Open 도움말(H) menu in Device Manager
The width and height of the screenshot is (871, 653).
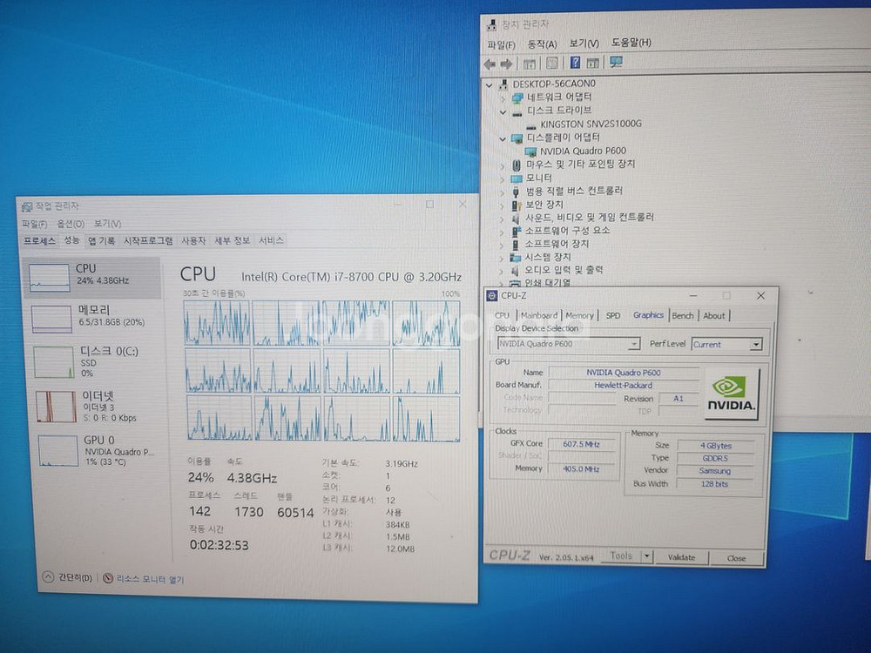631,42
